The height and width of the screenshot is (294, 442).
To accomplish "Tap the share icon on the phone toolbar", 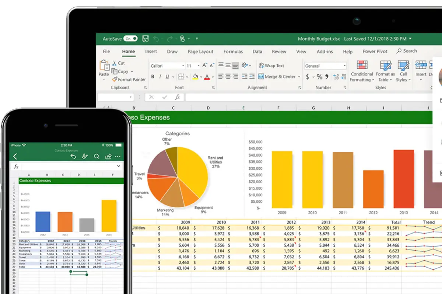I will [108, 157].
